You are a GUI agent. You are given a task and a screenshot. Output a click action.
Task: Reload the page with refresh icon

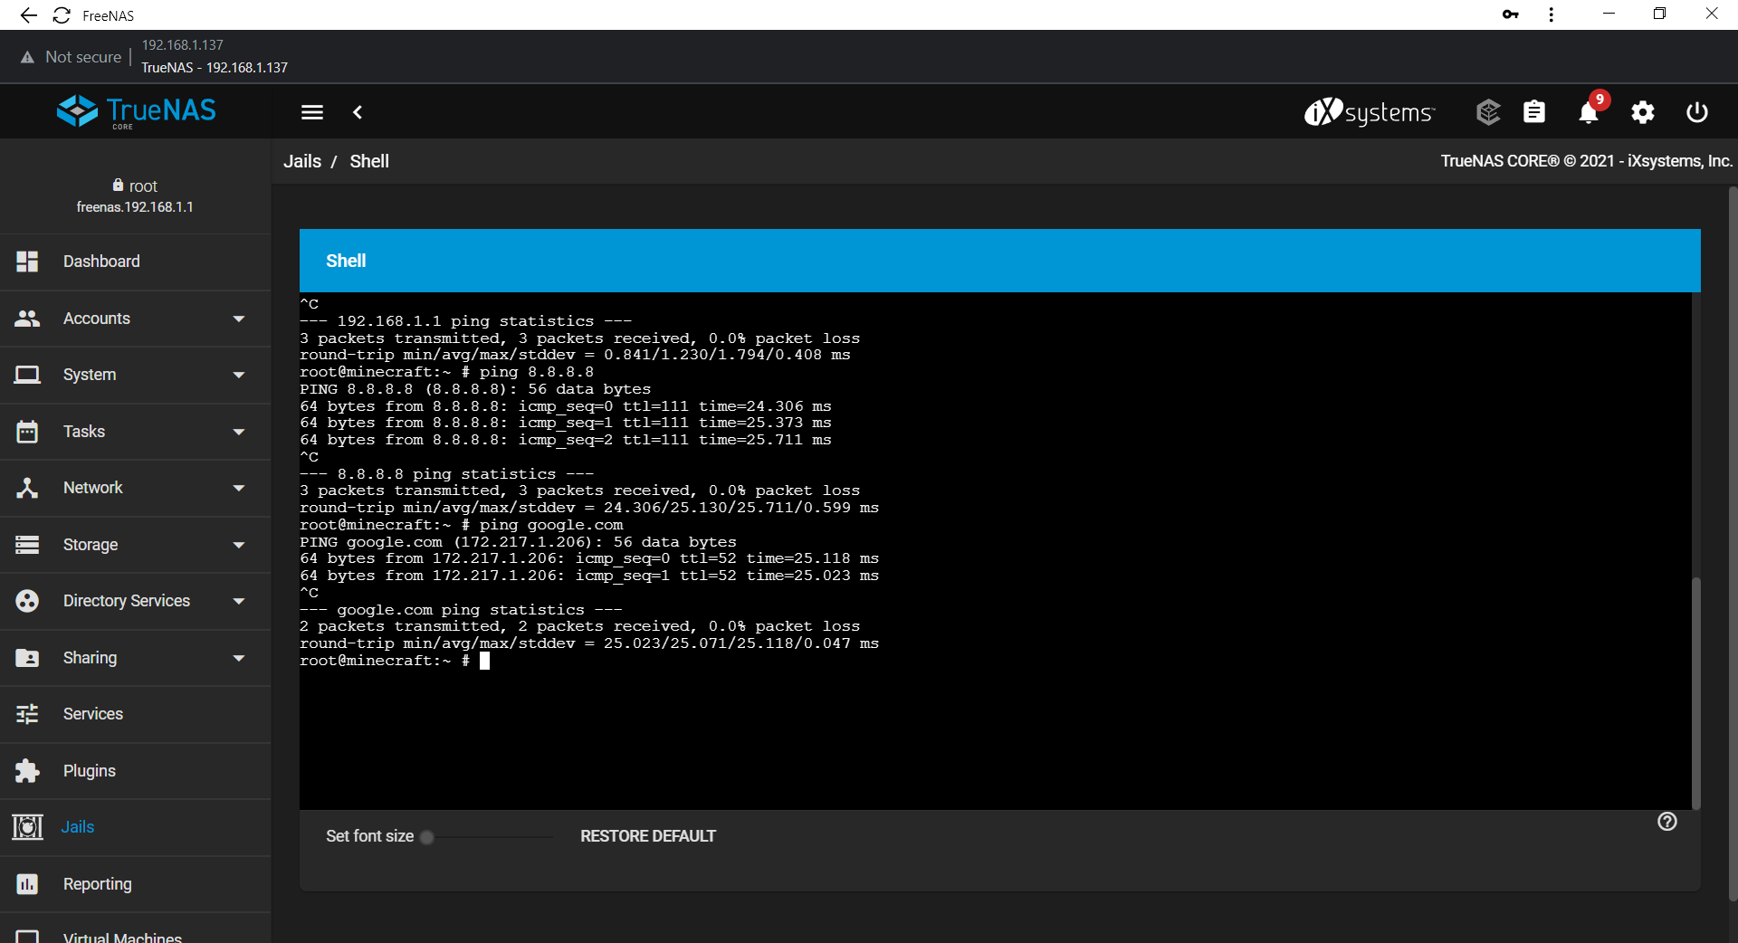[62, 15]
